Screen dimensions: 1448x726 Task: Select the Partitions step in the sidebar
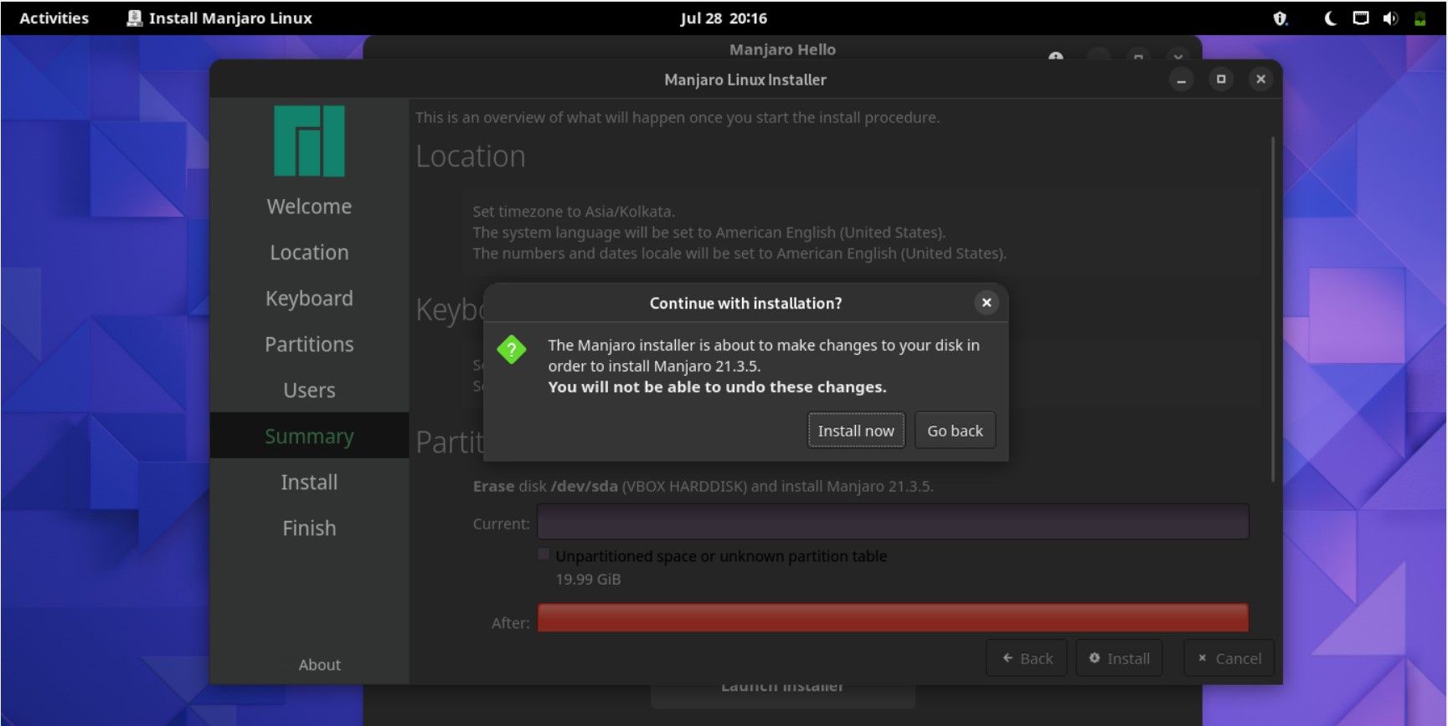tap(309, 345)
